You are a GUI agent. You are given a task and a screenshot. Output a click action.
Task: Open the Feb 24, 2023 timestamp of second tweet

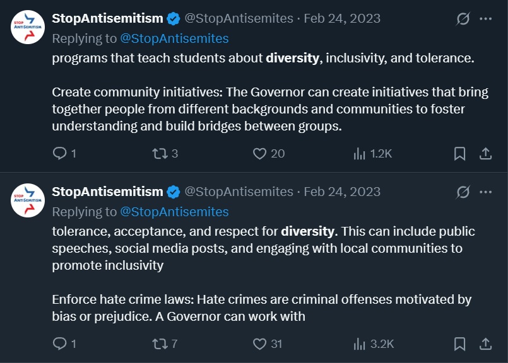pos(342,192)
